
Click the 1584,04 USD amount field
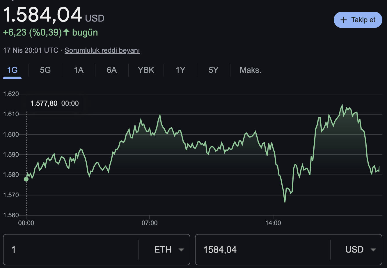click(263, 250)
